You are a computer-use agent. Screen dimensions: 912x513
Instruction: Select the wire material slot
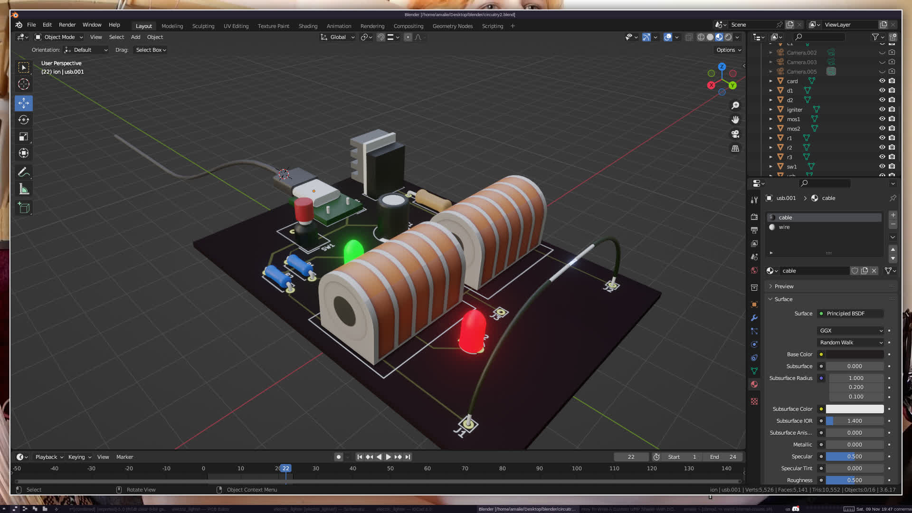pyautogui.click(x=784, y=227)
